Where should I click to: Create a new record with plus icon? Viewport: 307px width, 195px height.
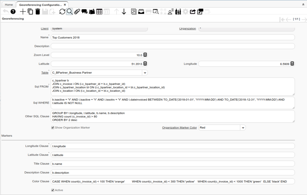pos(23,11)
